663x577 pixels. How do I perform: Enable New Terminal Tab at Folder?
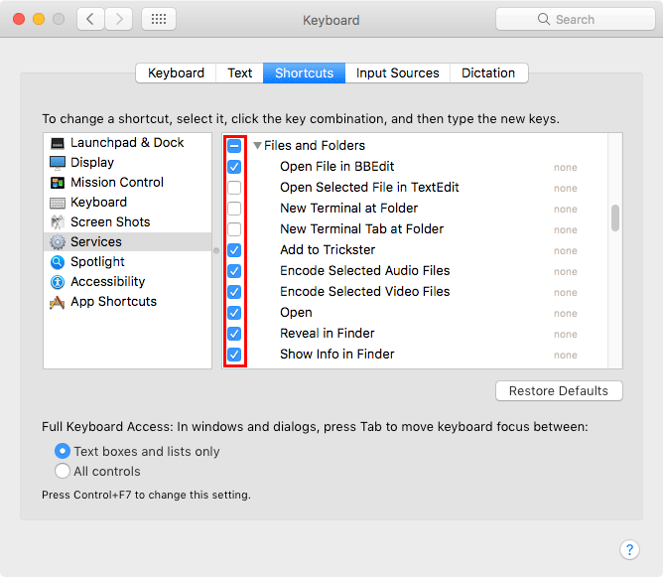click(x=234, y=229)
